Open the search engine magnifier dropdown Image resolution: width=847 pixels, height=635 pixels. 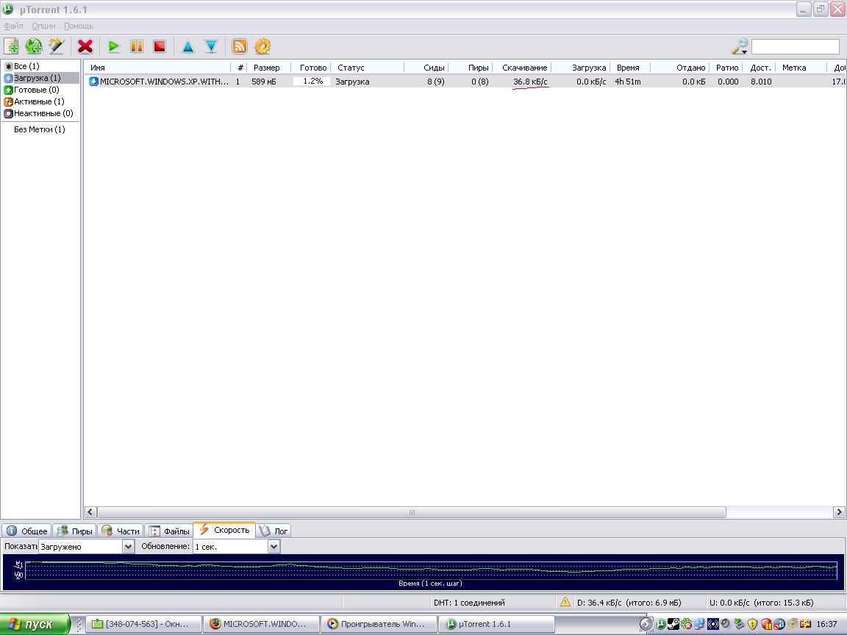pos(740,47)
